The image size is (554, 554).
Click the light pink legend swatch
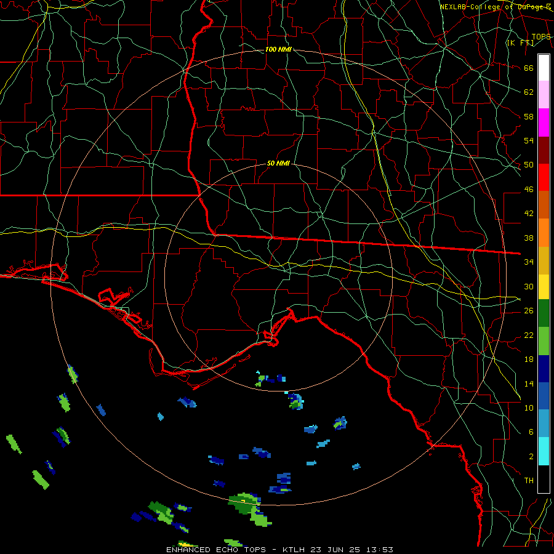pyautogui.click(x=544, y=95)
